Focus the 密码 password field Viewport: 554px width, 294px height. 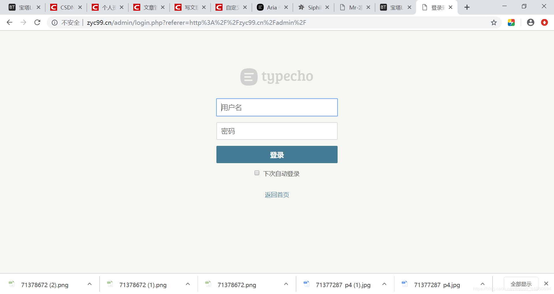click(277, 131)
